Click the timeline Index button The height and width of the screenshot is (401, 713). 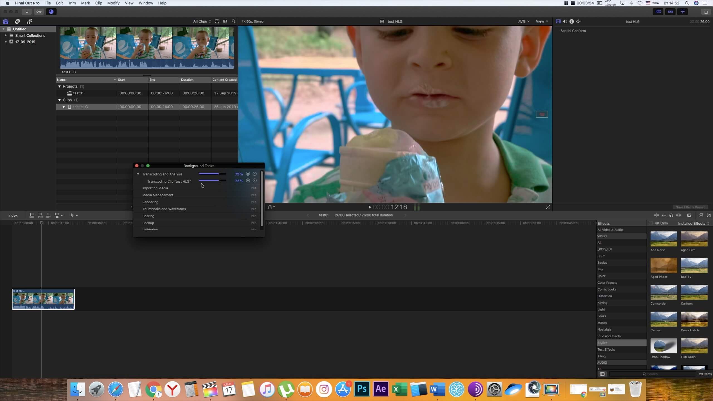point(13,215)
